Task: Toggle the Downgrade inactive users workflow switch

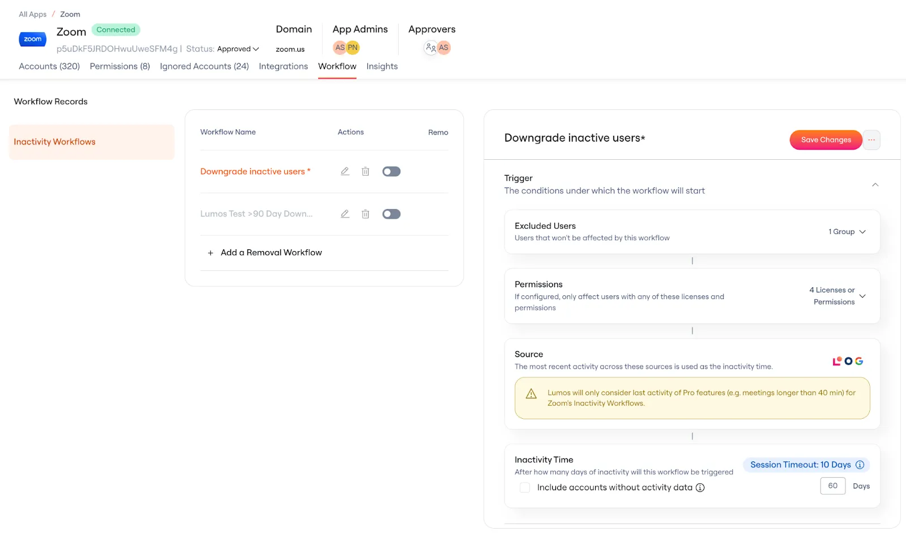Action: (391, 171)
